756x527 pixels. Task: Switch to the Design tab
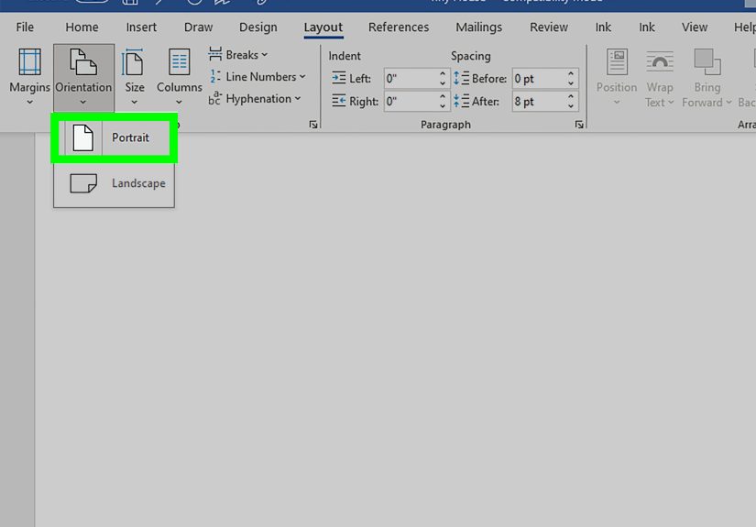click(257, 27)
